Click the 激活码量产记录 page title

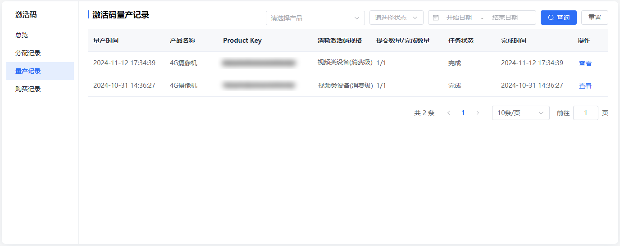tap(121, 15)
